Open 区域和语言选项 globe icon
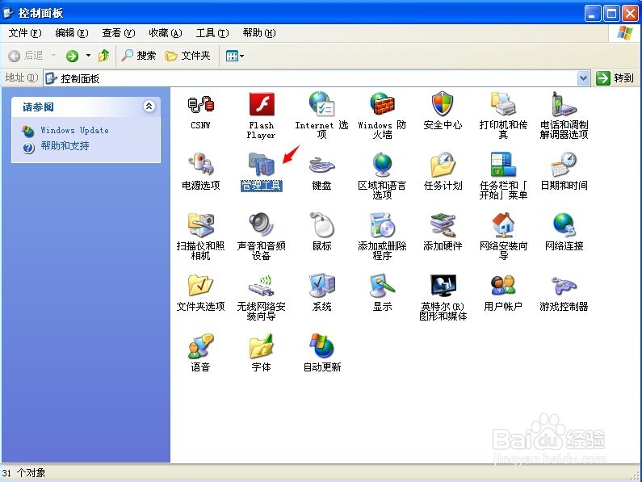 pos(382,165)
